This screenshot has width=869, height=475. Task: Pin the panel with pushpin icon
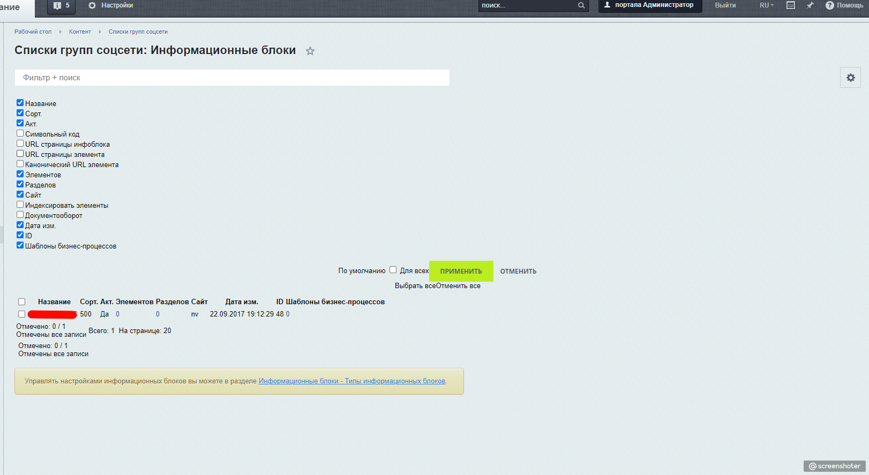[x=810, y=5]
